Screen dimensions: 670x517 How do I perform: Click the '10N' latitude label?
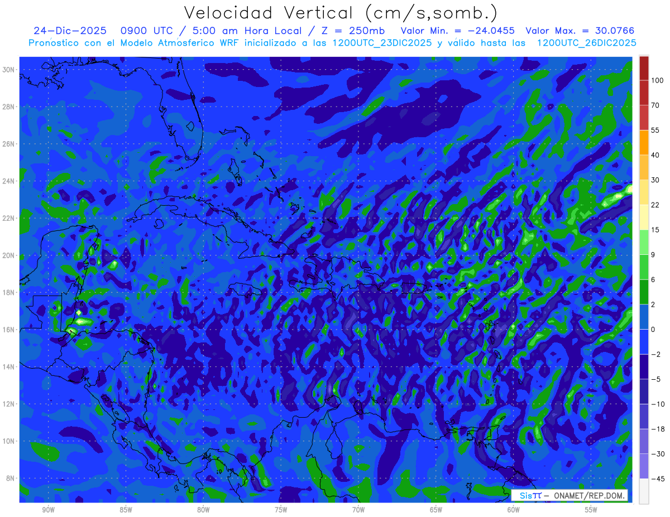coord(9,441)
